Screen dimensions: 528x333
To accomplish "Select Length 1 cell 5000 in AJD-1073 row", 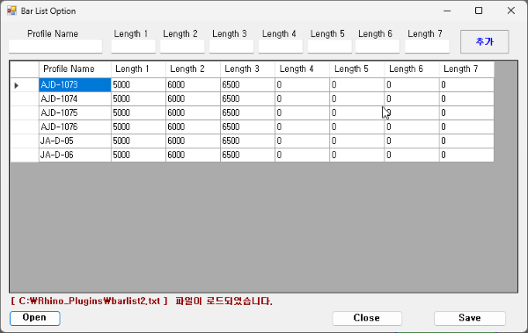I will coord(138,84).
